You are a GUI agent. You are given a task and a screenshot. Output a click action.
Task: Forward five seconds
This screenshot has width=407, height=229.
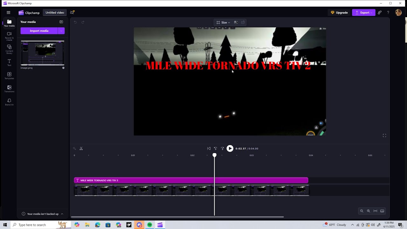(x=222, y=149)
